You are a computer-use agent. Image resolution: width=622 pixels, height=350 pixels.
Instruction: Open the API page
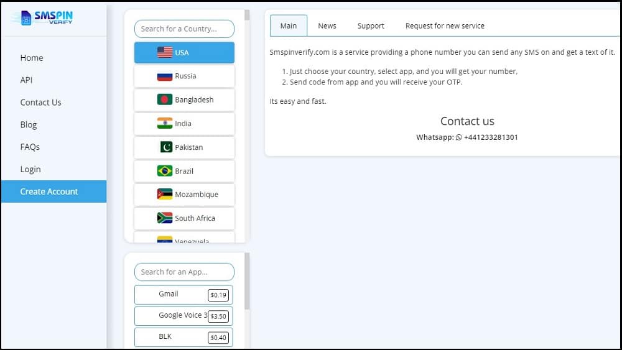coord(26,80)
